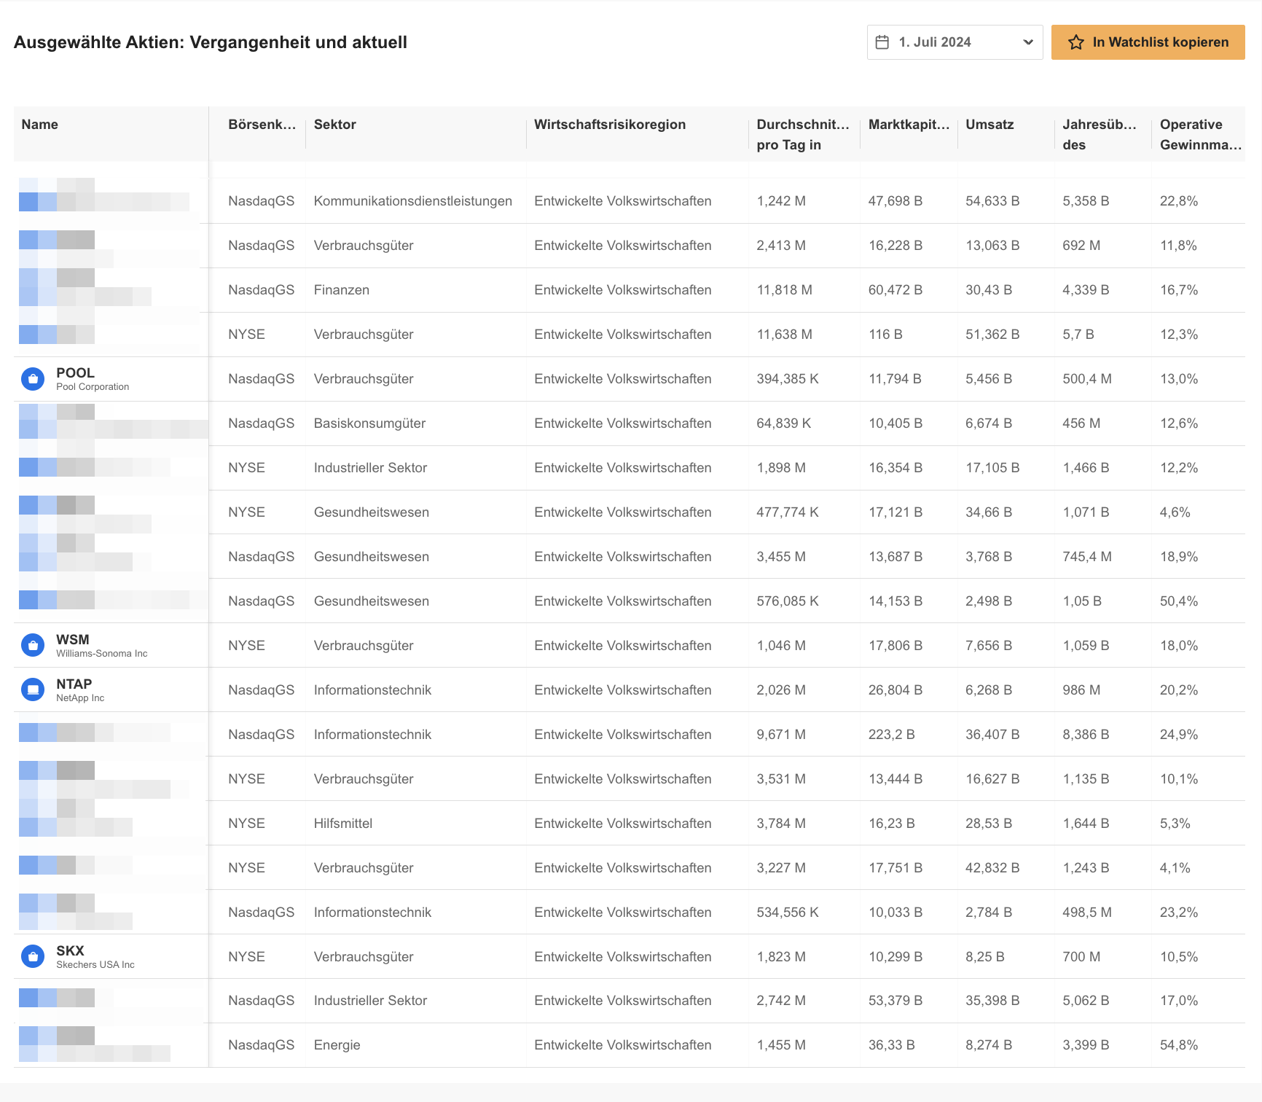This screenshot has height=1102, width=1262.
Task: Click Kommunikationsdienstleistungen sector cell
Action: (413, 201)
